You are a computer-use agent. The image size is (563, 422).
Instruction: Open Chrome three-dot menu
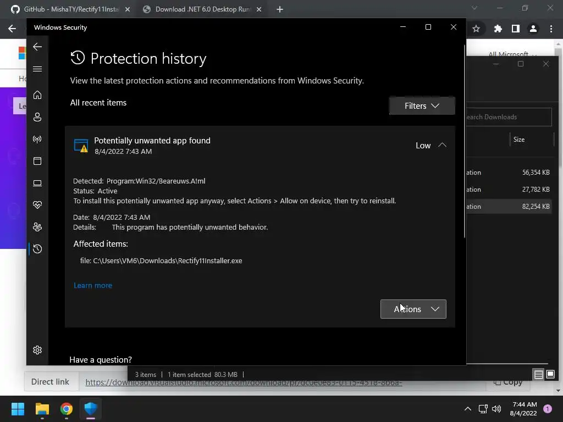point(551,29)
